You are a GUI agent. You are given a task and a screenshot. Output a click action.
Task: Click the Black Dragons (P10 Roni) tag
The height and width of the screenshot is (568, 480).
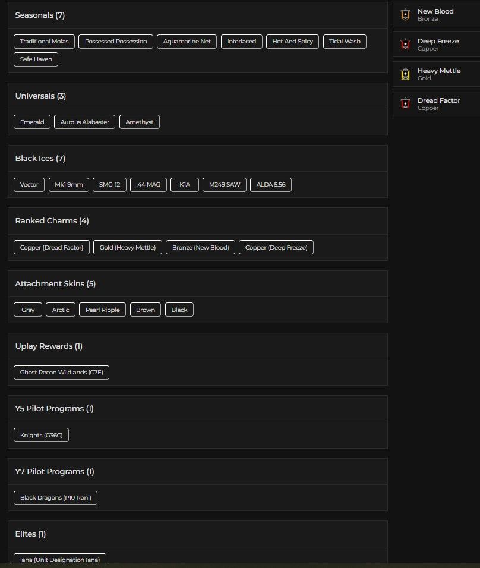click(55, 498)
